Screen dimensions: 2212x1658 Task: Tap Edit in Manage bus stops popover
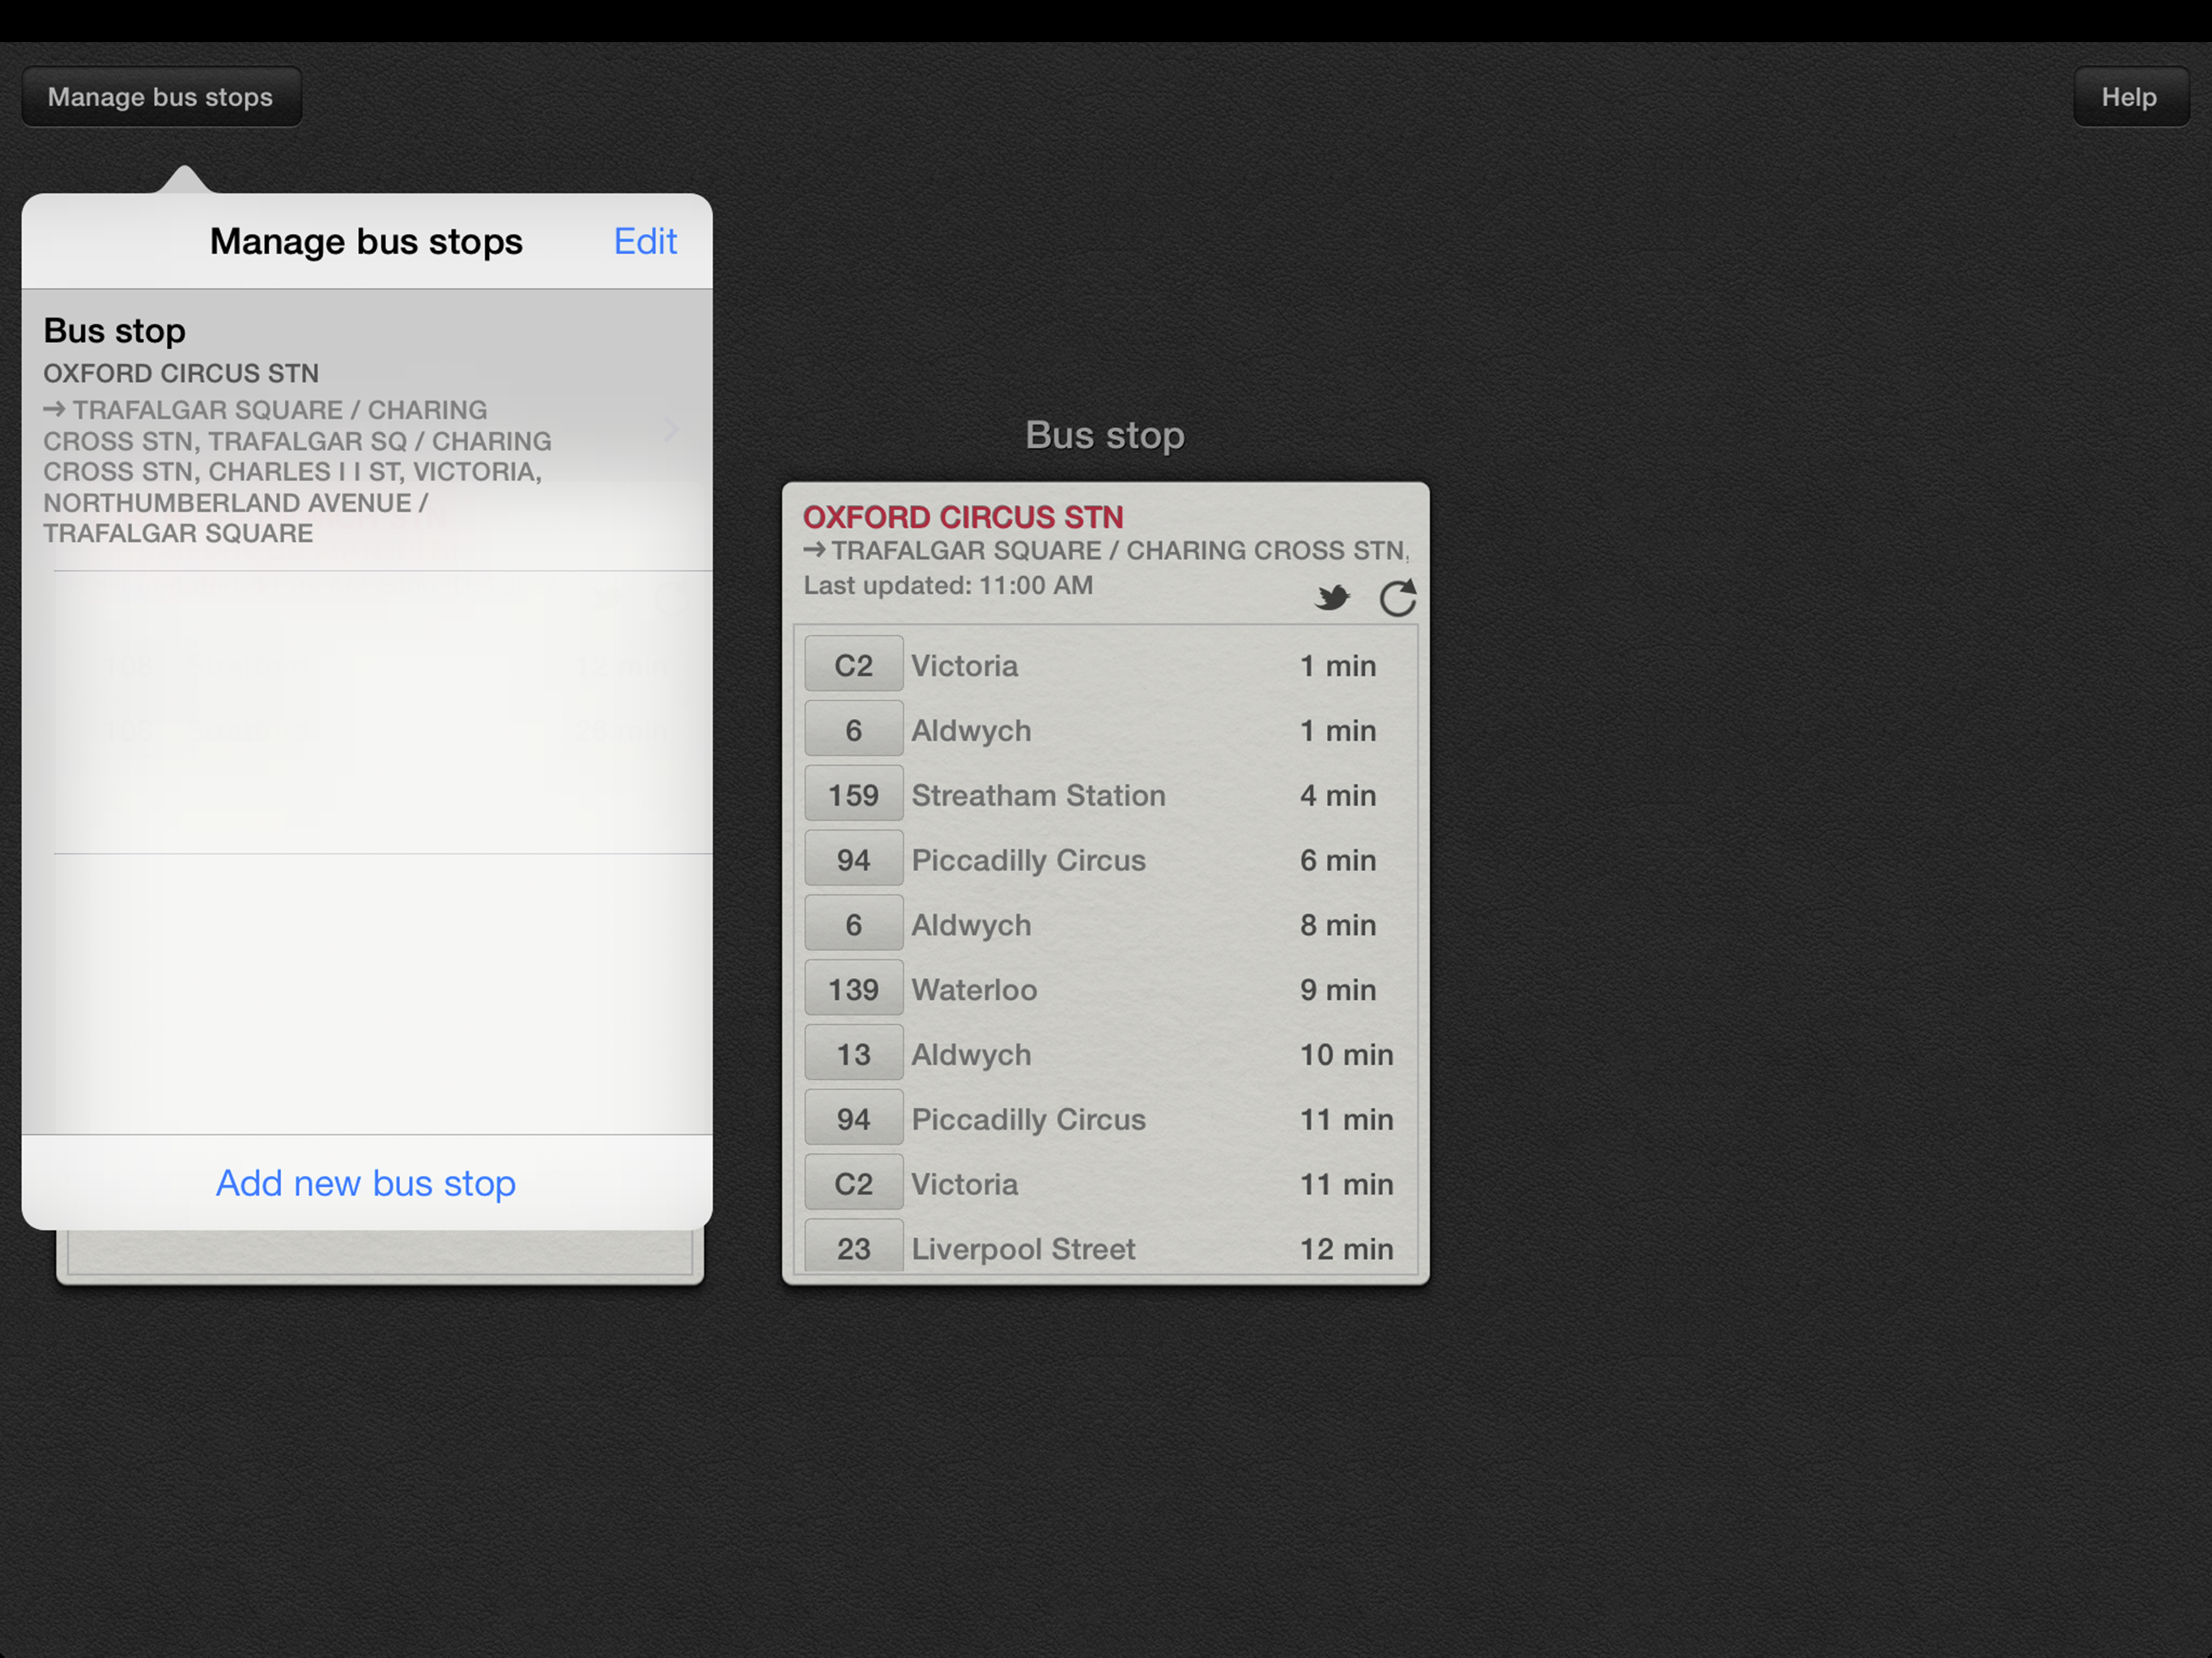click(645, 241)
